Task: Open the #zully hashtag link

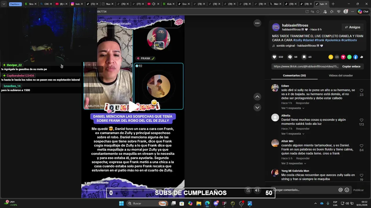Action: coord(297,40)
